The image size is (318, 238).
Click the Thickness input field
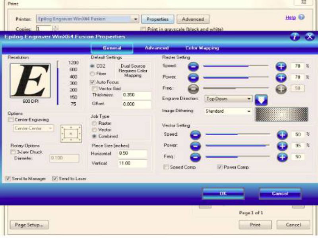point(136,95)
